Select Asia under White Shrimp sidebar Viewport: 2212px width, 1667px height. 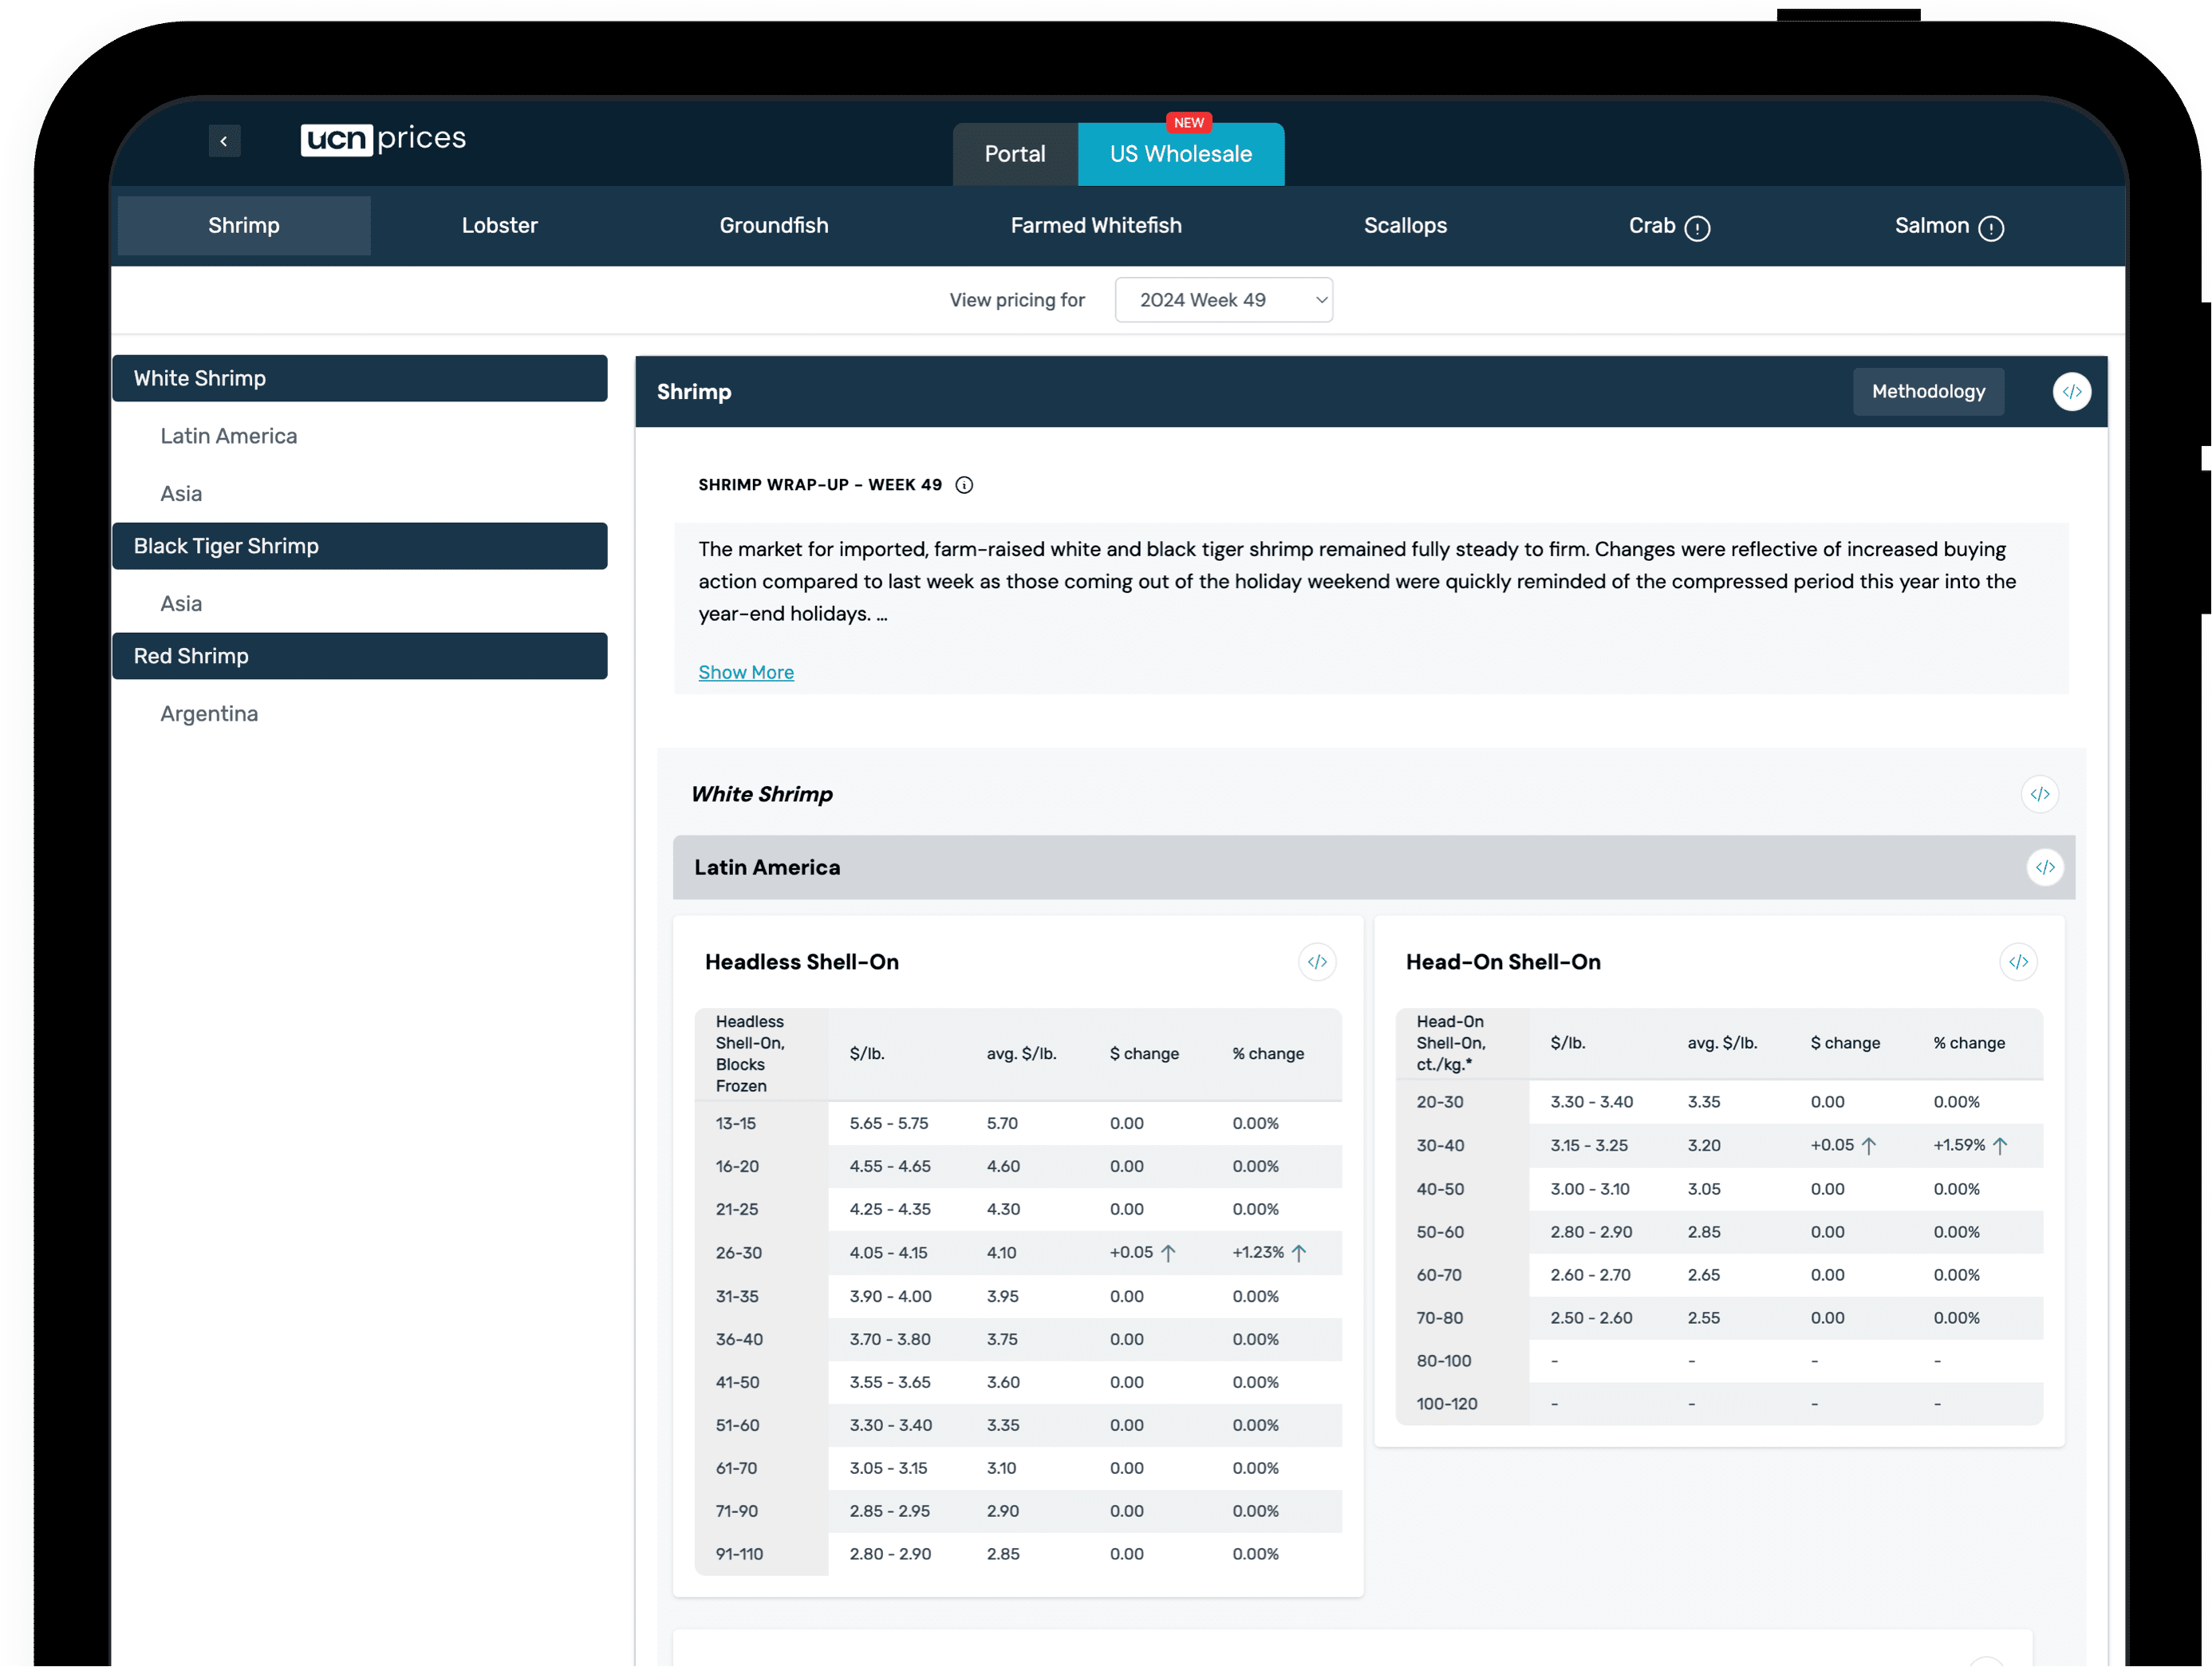click(x=181, y=494)
